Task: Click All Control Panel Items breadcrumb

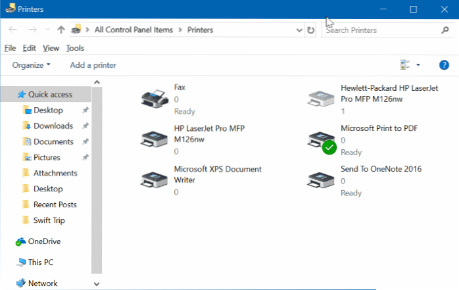Action: tap(136, 30)
